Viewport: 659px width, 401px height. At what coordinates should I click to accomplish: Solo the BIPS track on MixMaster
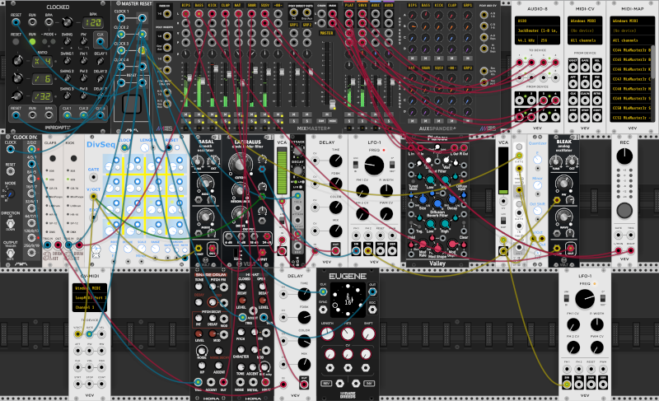(186, 121)
